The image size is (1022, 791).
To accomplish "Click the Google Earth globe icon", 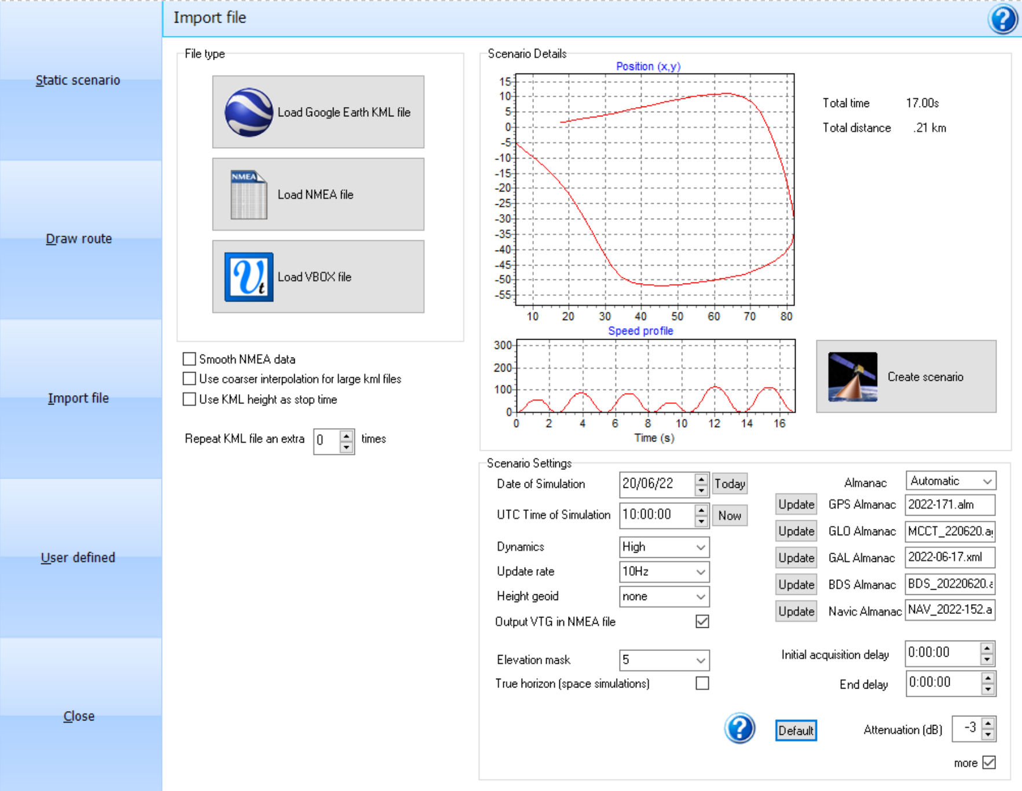I will click(248, 112).
